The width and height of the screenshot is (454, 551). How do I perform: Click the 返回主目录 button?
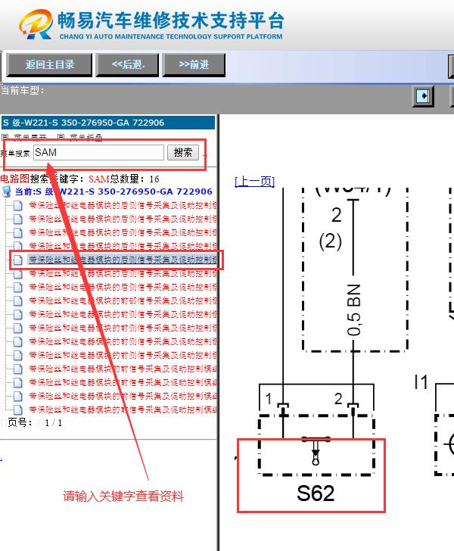49,64
